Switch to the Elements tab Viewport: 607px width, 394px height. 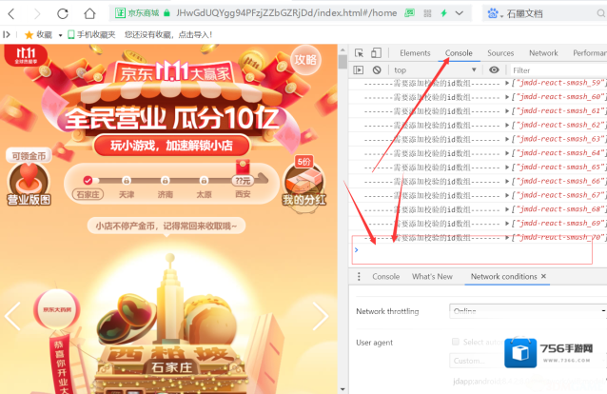tap(415, 53)
